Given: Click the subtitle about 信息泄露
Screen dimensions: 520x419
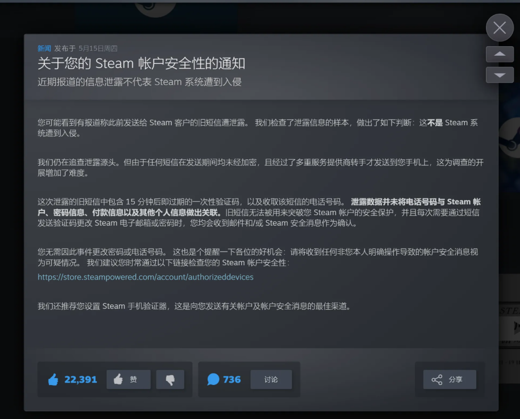Looking at the screenshot, I should point(140,82).
